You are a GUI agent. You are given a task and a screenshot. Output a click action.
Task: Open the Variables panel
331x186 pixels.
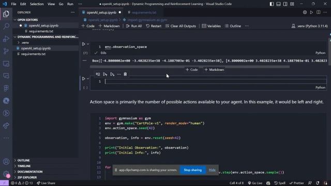212,26
